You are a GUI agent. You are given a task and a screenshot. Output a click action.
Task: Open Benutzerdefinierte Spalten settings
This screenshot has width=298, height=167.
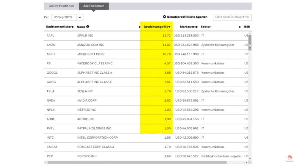(187, 17)
